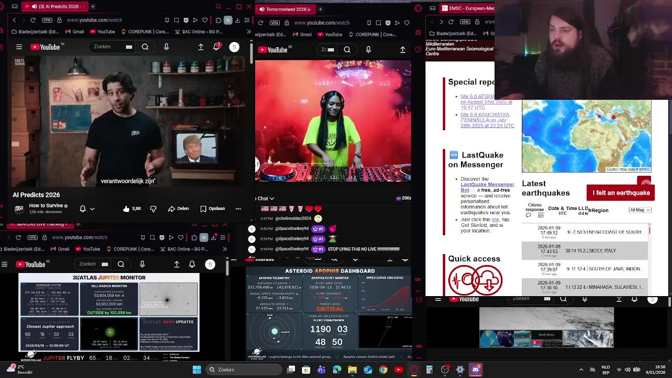Viewport: 672px width, 378px height.
Task: Open weather widget showing Bewolkt
Action: pos(19,370)
